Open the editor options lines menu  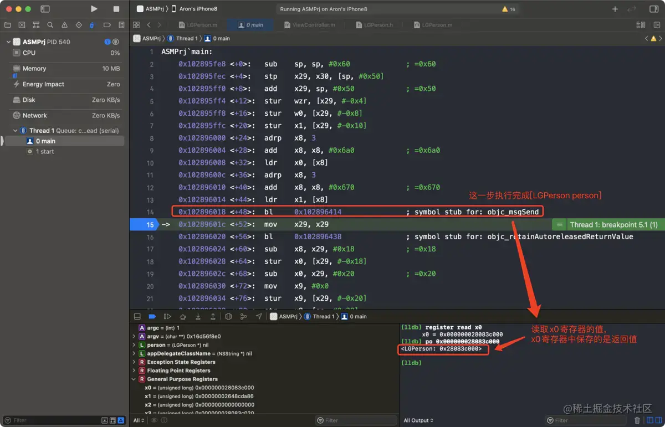pos(641,25)
